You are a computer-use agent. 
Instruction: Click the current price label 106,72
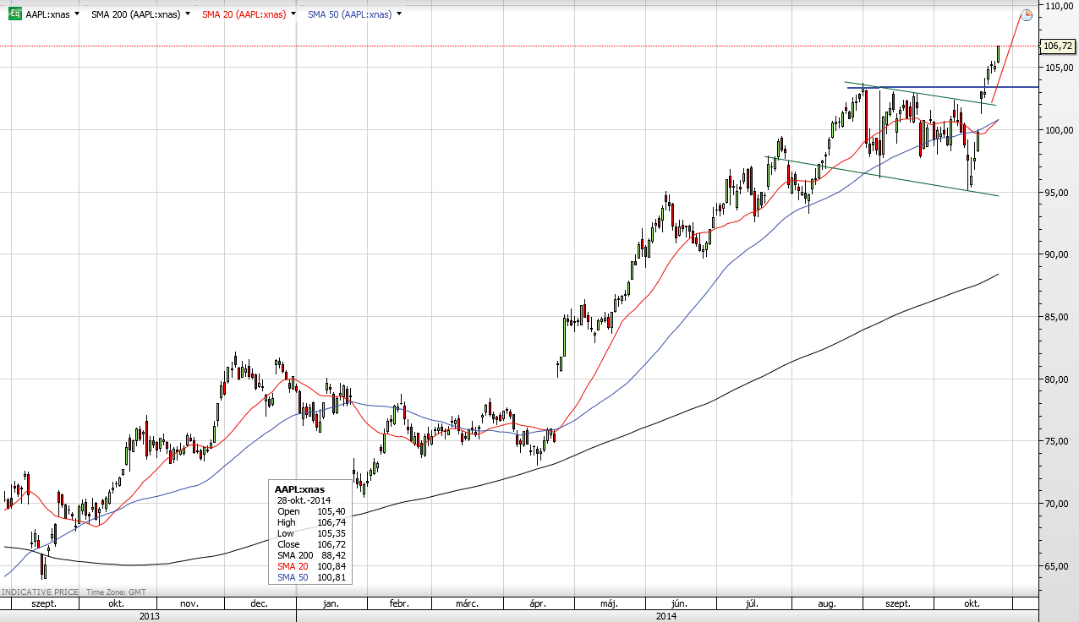click(1059, 46)
